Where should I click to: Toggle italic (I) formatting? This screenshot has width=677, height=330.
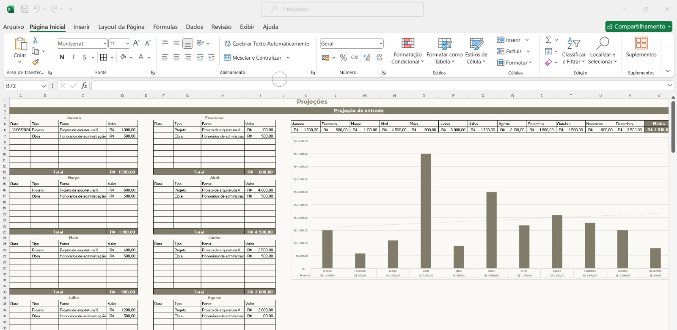73,57
